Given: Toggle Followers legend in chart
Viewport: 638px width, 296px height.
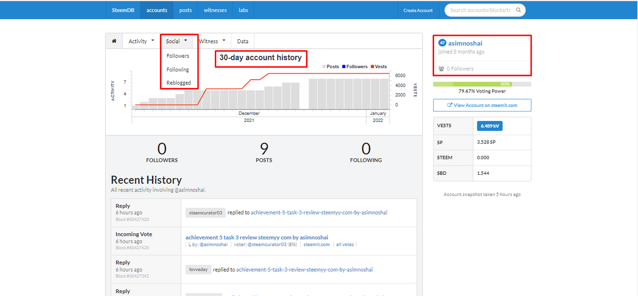Looking at the screenshot, I should coord(355,67).
